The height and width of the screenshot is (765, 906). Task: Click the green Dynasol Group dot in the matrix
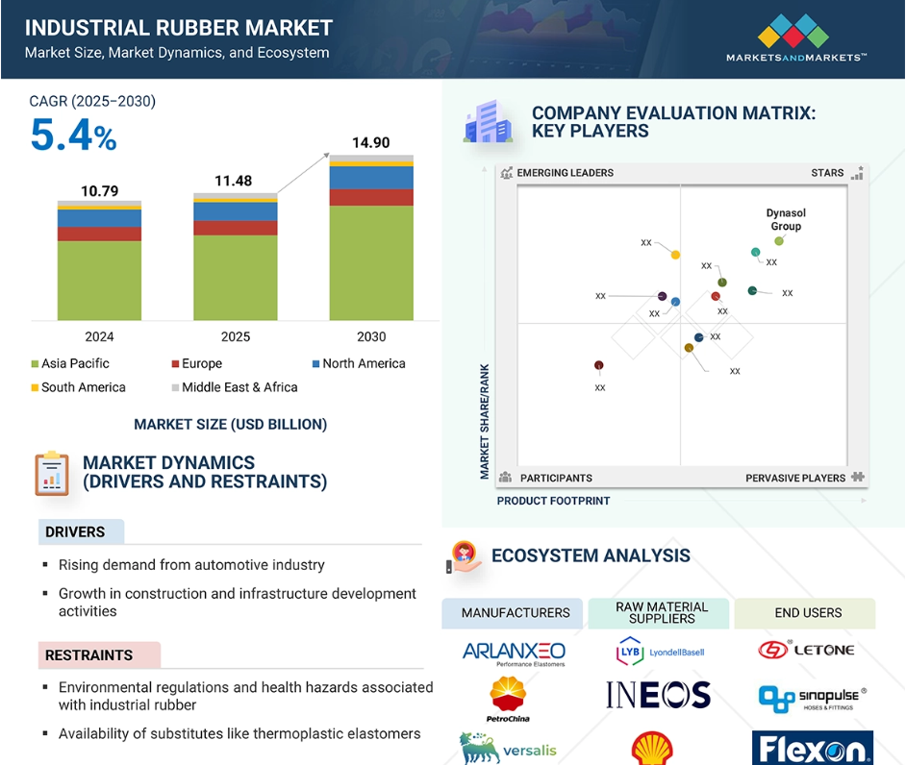[x=779, y=241]
